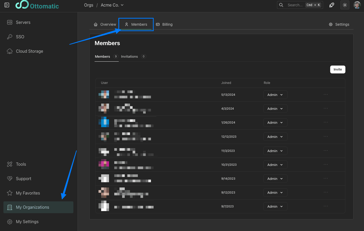Screen dimensions: 364x231
Task: Switch to the Invitations sub-tab
Action: (x=129, y=56)
